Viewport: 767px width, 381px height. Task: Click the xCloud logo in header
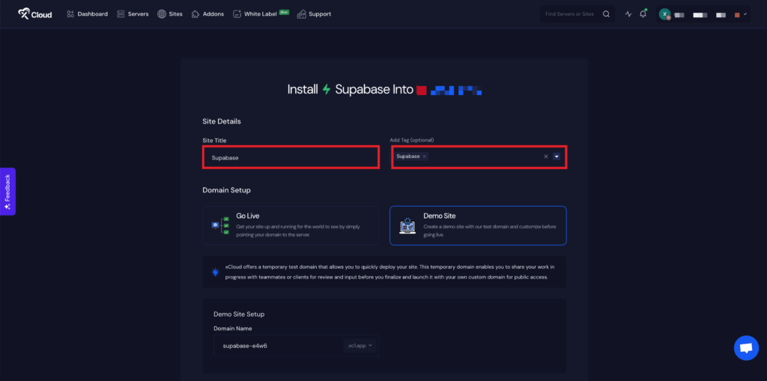(x=35, y=13)
